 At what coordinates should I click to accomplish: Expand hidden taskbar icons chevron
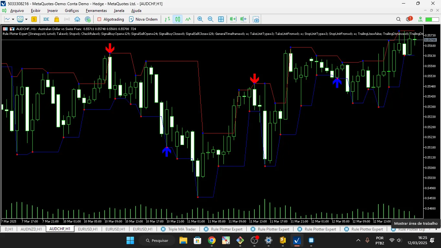358,240
